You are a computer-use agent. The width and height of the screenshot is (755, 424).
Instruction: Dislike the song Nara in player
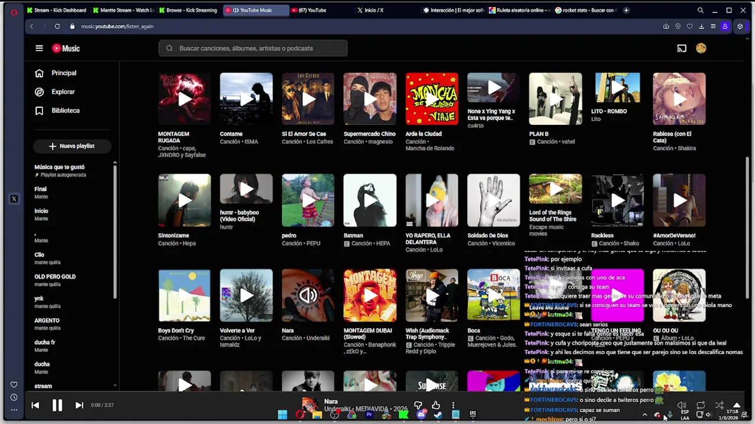point(418,405)
